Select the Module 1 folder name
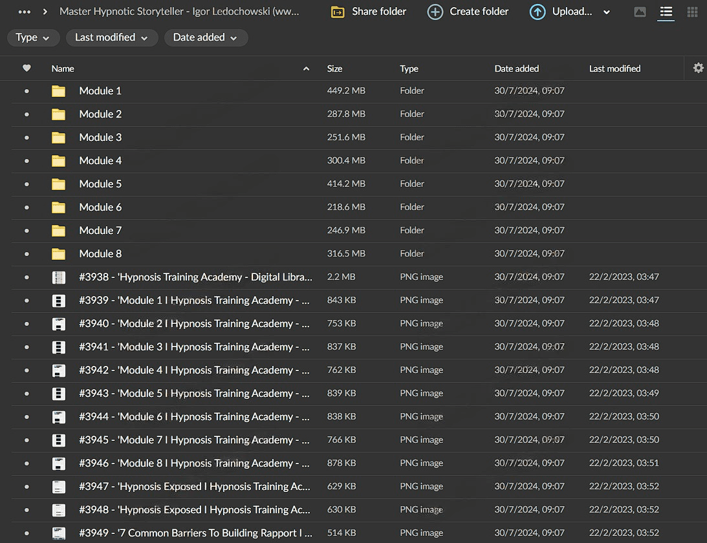Image resolution: width=707 pixels, height=543 pixels. [x=100, y=91]
